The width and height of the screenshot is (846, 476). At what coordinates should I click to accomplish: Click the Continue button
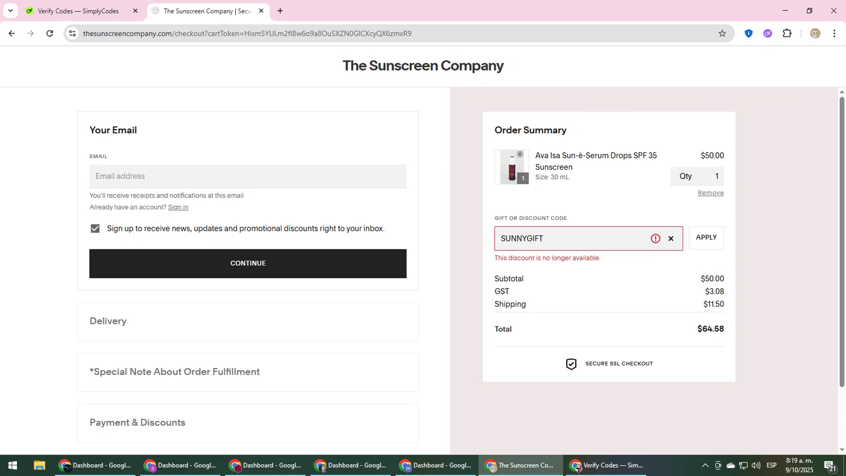pos(248,263)
